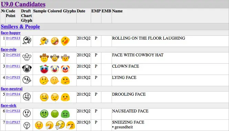Open code point U+1F922 link
This screenshot has width=229, height=131.
coord(13,111)
